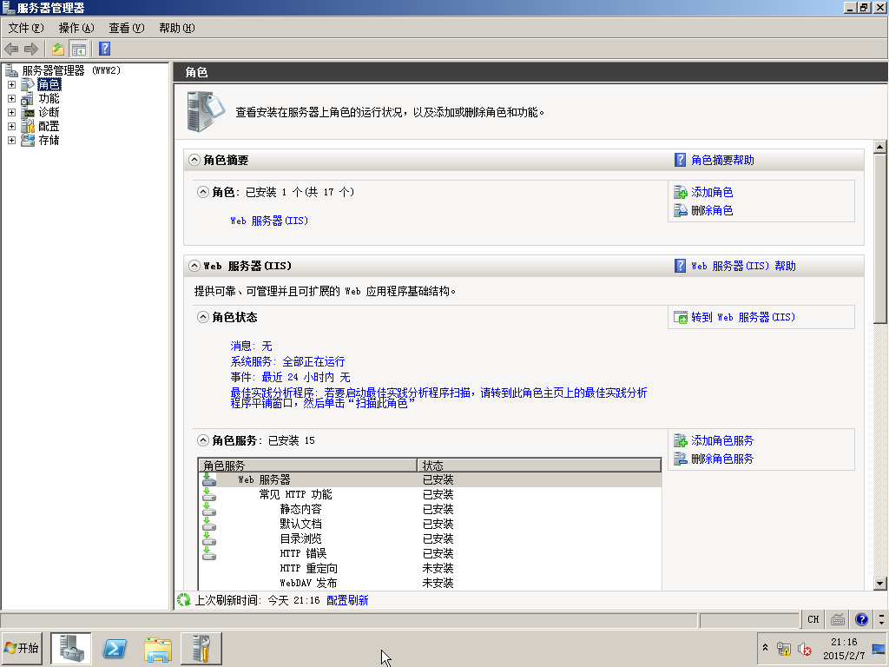Open the tools taskbar icon with wrench
Screen dimensions: 889x667
point(201,649)
